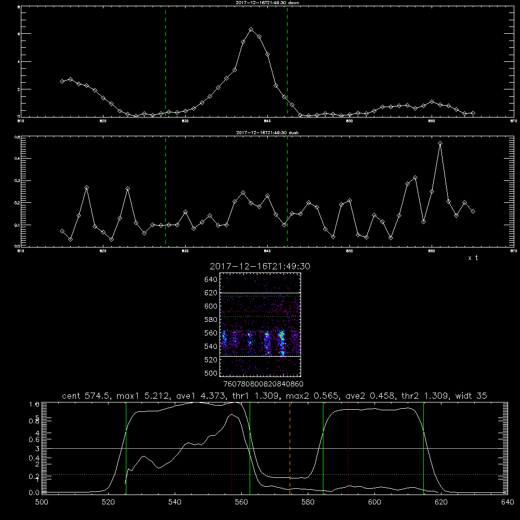Click the heatmap image panel
This screenshot has width=520, height=520.
(260, 324)
